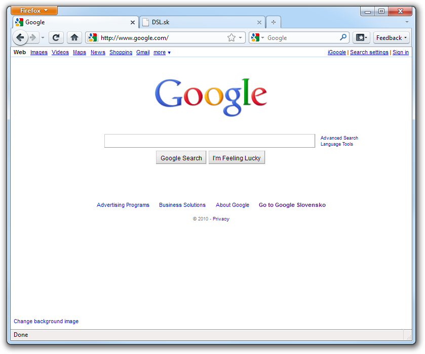
Task: Click the search magnifier icon in search bar
Action: pyautogui.click(x=343, y=37)
